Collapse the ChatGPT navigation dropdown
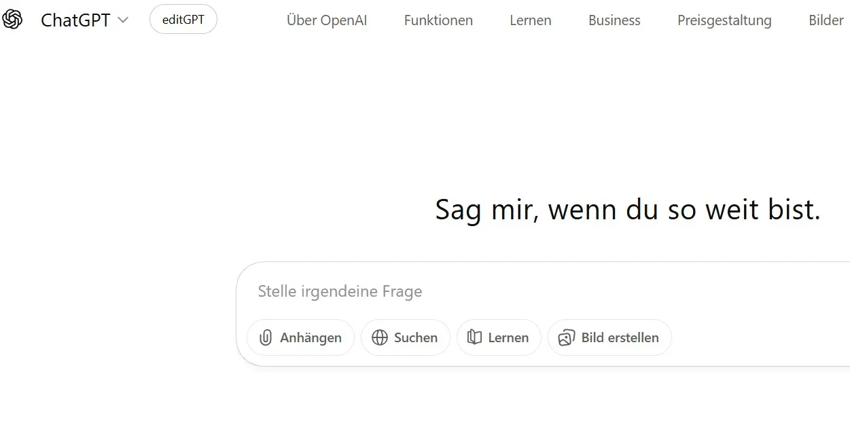Viewport: 850px width, 442px height. tap(124, 20)
